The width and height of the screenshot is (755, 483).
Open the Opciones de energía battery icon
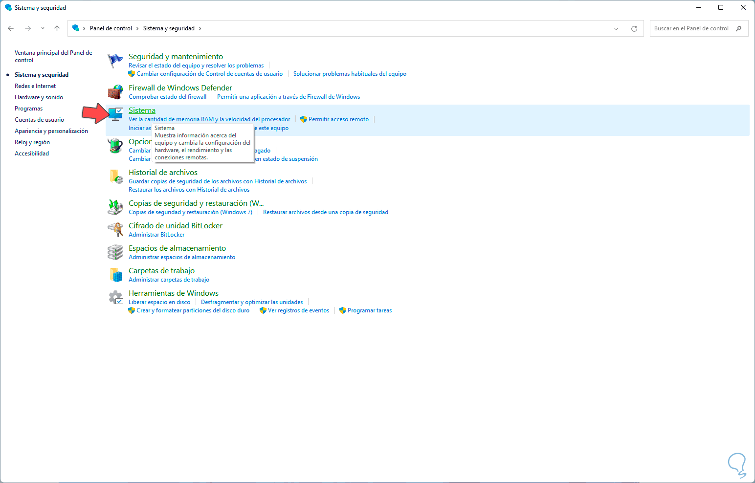115,146
